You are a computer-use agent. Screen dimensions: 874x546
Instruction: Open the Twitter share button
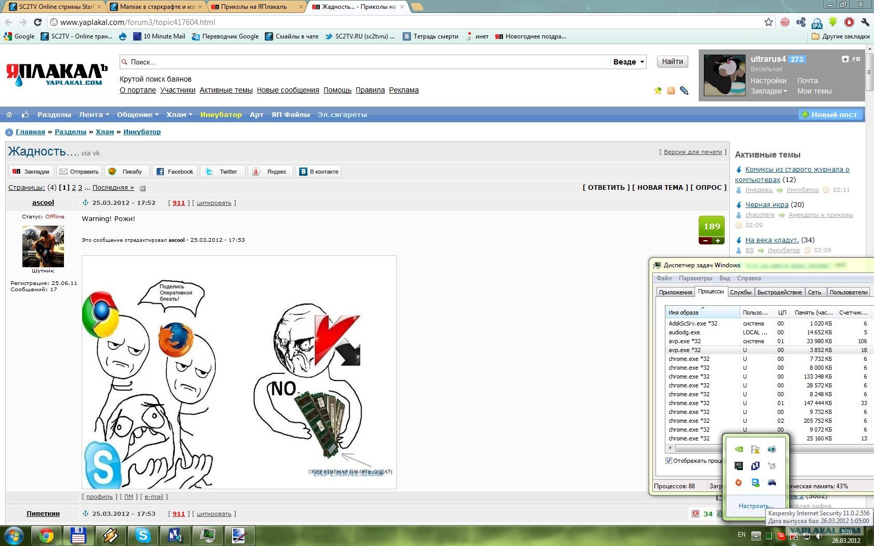[222, 172]
